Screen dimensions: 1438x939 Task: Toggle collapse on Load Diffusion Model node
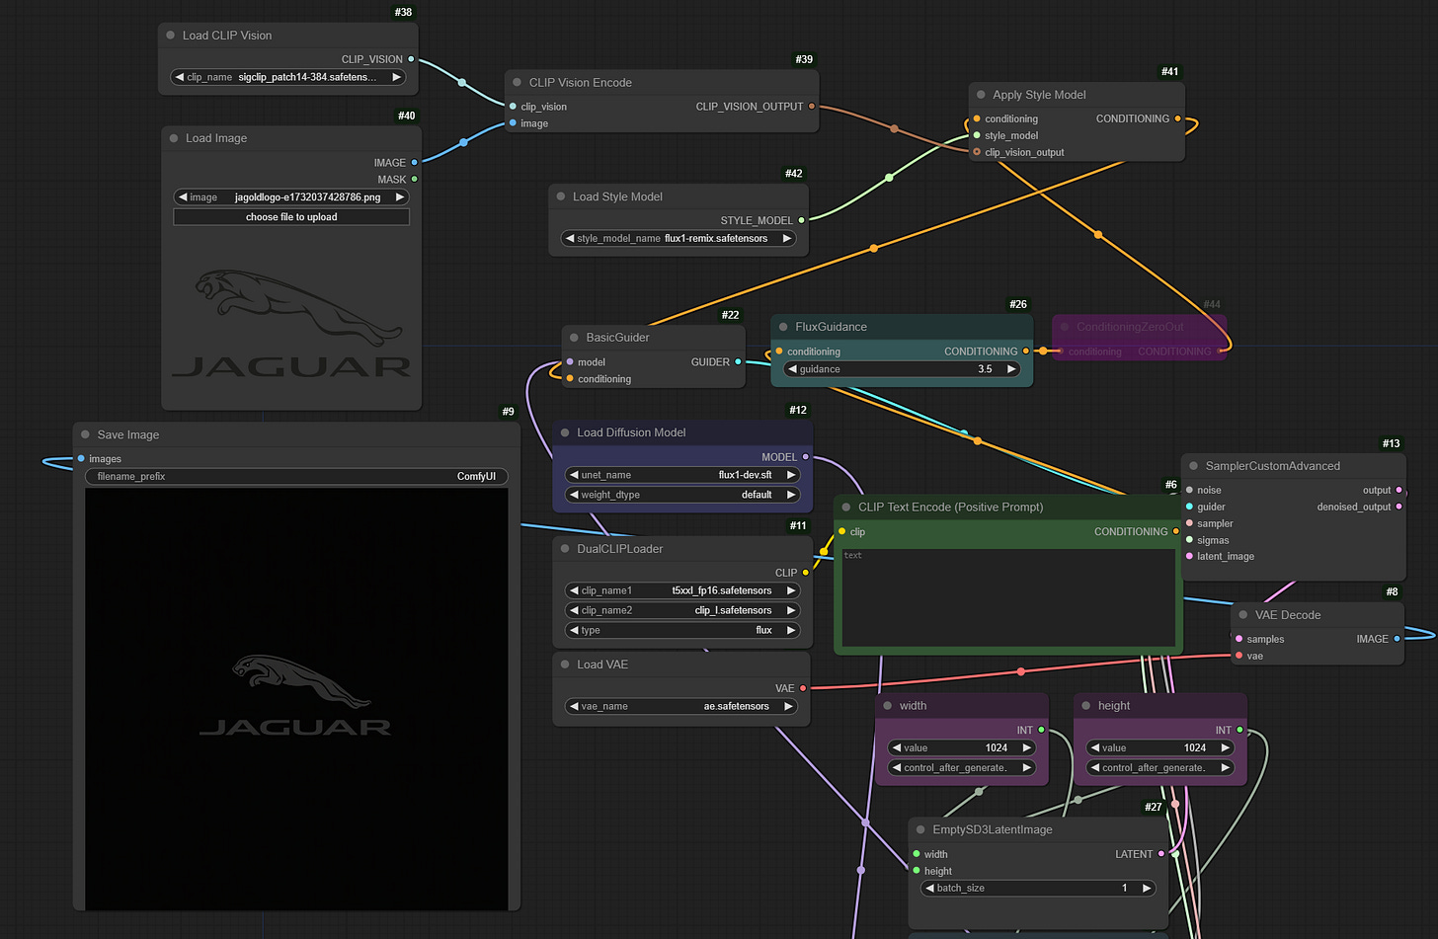coord(565,432)
